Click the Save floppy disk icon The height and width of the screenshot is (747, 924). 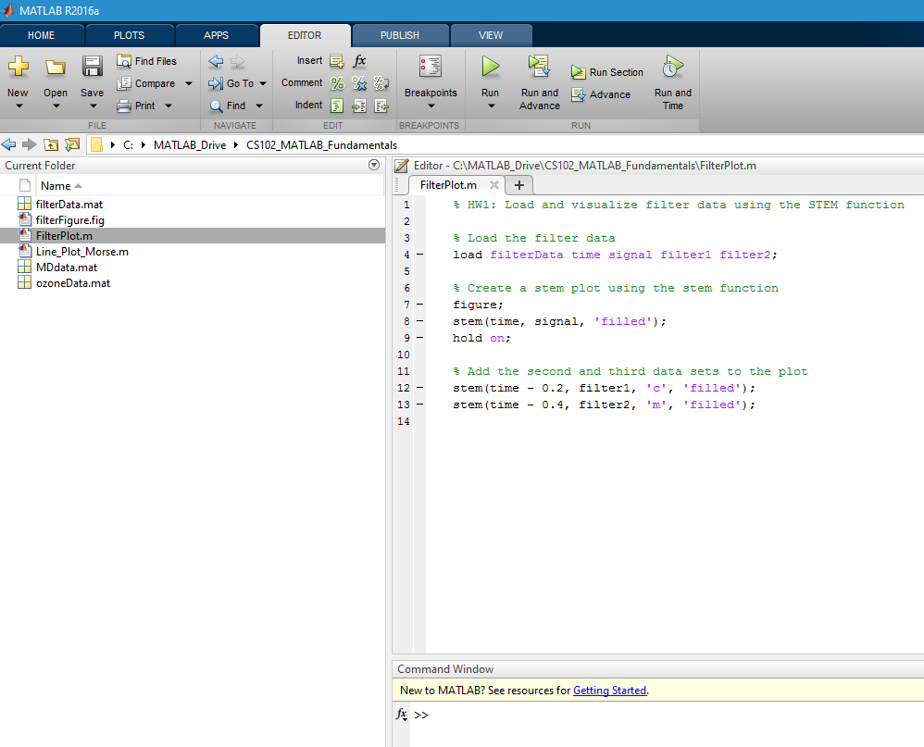click(92, 67)
